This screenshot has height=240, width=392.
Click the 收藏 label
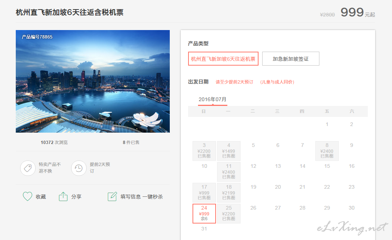coord(41,197)
